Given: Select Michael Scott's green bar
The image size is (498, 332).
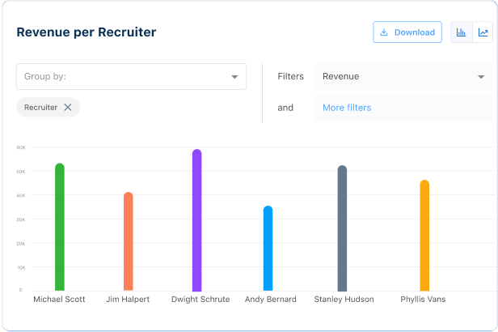Looking at the screenshot, I should [59, 227].
